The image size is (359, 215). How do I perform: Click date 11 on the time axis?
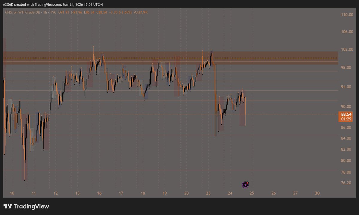(x=34, y=193)
